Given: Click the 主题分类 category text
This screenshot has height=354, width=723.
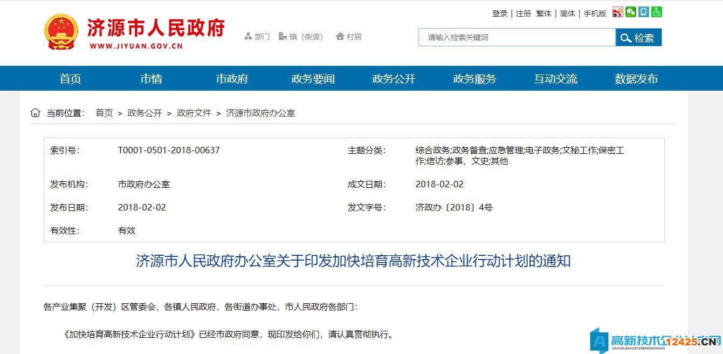Looking at the screenshot, I should click(520, 155).
